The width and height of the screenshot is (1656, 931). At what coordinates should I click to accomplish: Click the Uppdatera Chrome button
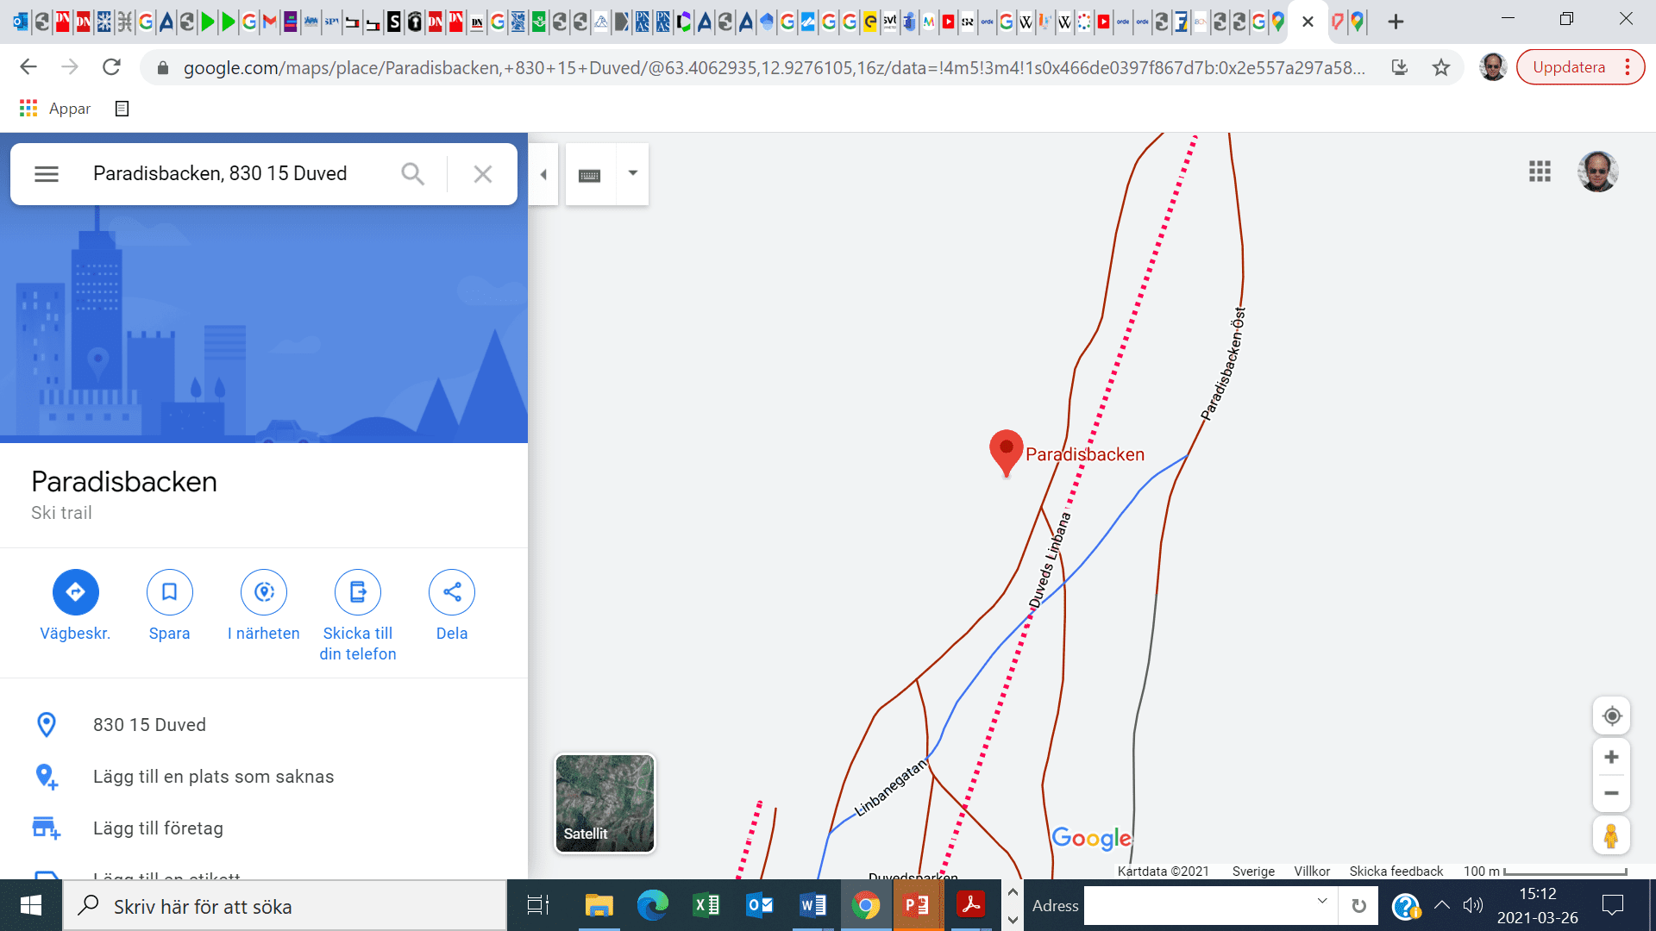tap(1569, 67)
